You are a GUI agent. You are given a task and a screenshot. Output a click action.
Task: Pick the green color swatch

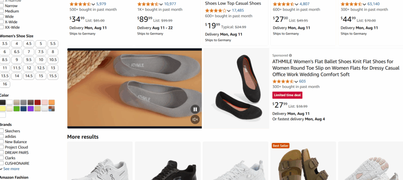click(x=17, y=108)
